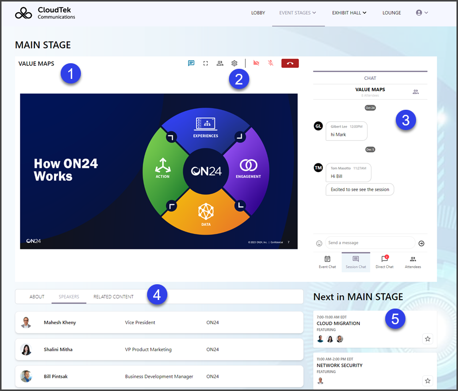Image resolution: width=458 pixels, height=391 pixels.
Task: Expand the EVENT STAGES dropdown
Action: point(298,13)
